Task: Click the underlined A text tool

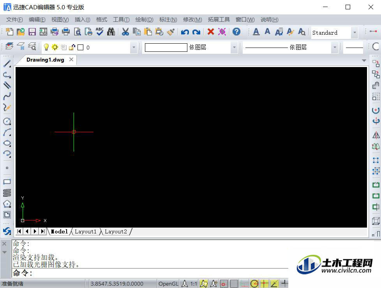Action: click(256, 32)
